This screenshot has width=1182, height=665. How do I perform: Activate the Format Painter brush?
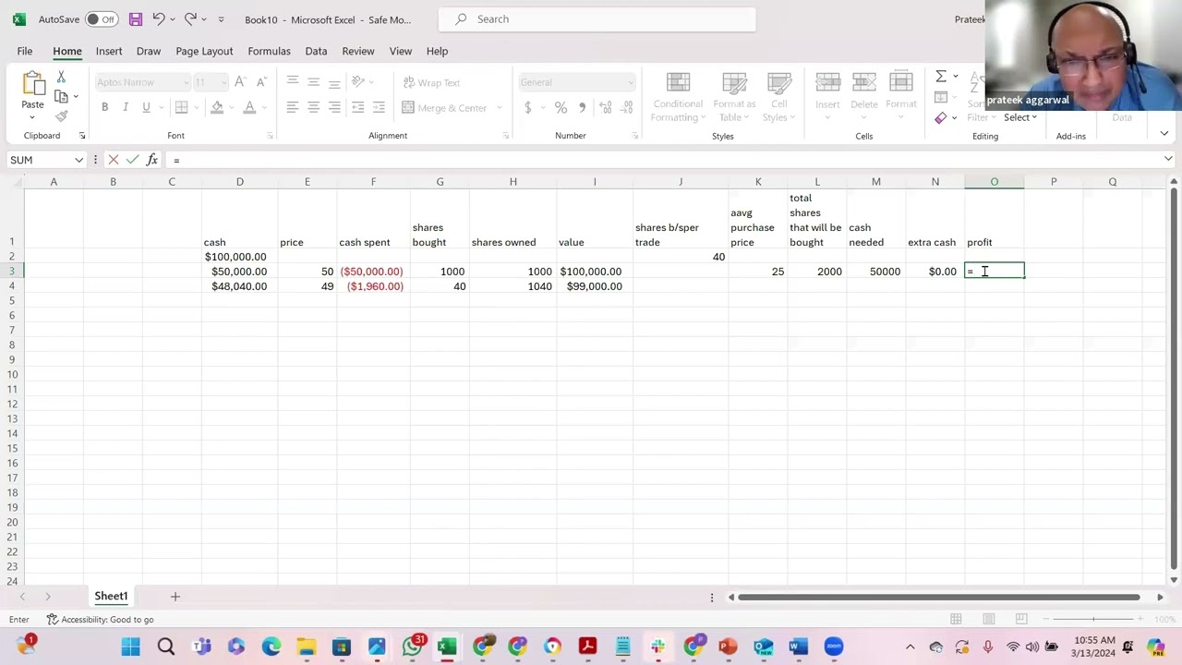pyautogui.click(x=61, y=116)
